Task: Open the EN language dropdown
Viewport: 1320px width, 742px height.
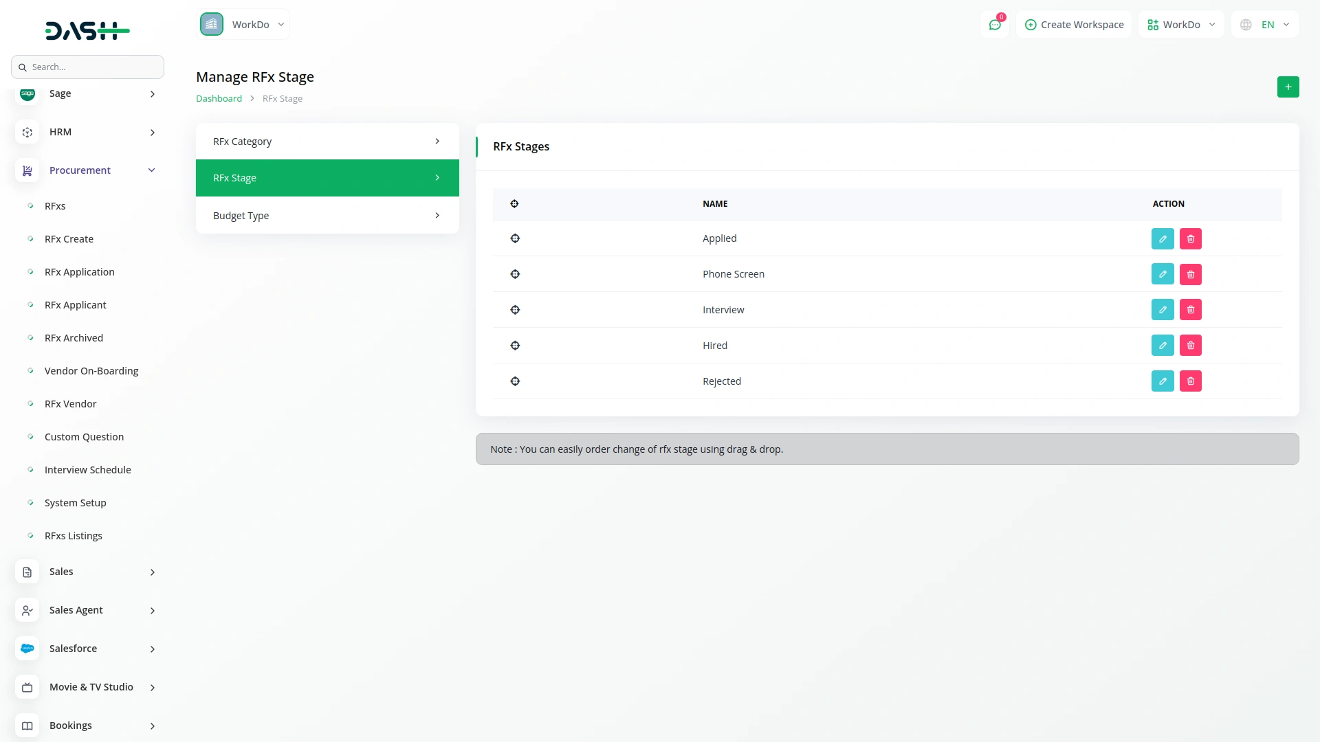Action: click(x=1265, y=25)
